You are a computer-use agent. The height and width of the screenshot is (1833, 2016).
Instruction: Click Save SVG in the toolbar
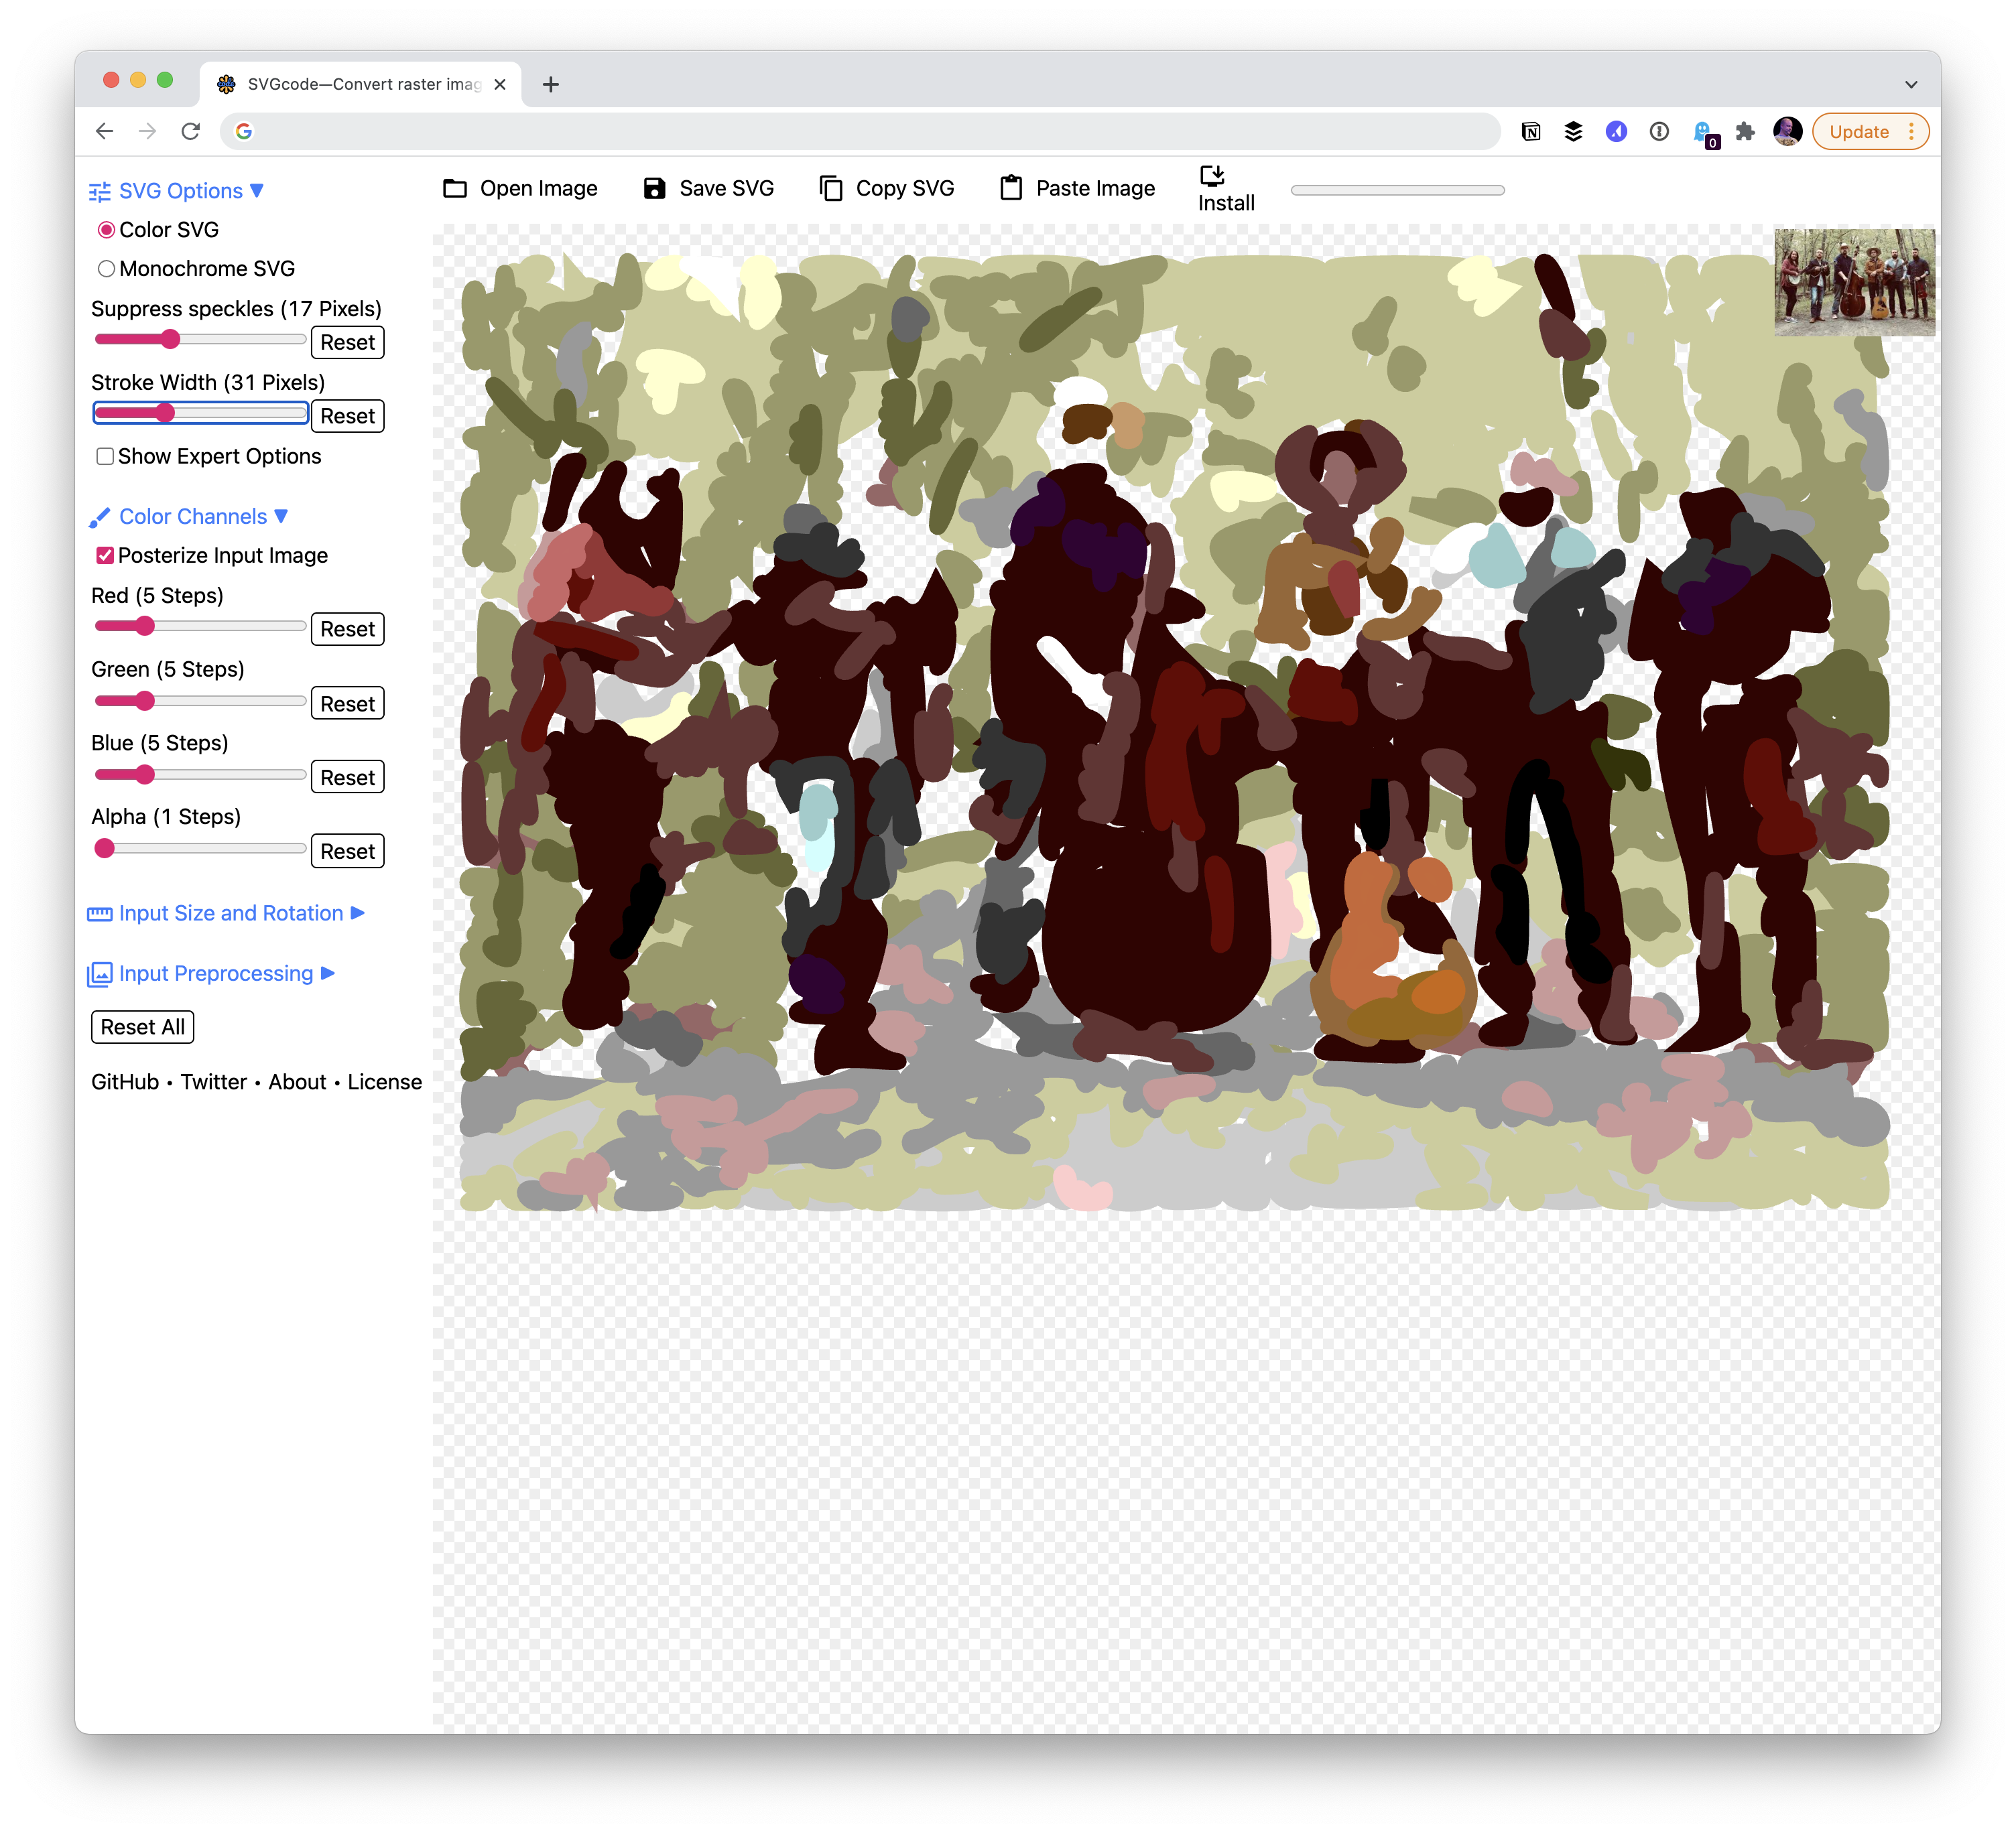coord(708,188)
